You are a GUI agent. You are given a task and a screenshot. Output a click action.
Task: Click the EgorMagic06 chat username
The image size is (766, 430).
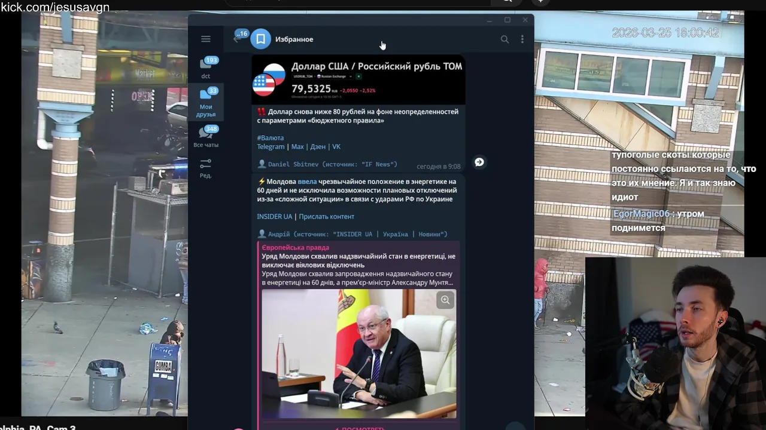[x=641, y=214]
